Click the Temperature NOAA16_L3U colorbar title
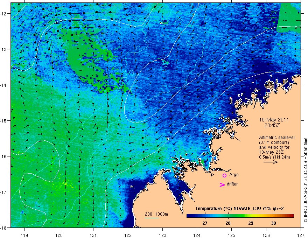This screenshot has height=238, width=308. pyautogui.click(x=239, y=209)
